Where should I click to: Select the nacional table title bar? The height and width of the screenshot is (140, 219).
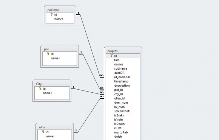pyautogui.click(x=60, y=10)
